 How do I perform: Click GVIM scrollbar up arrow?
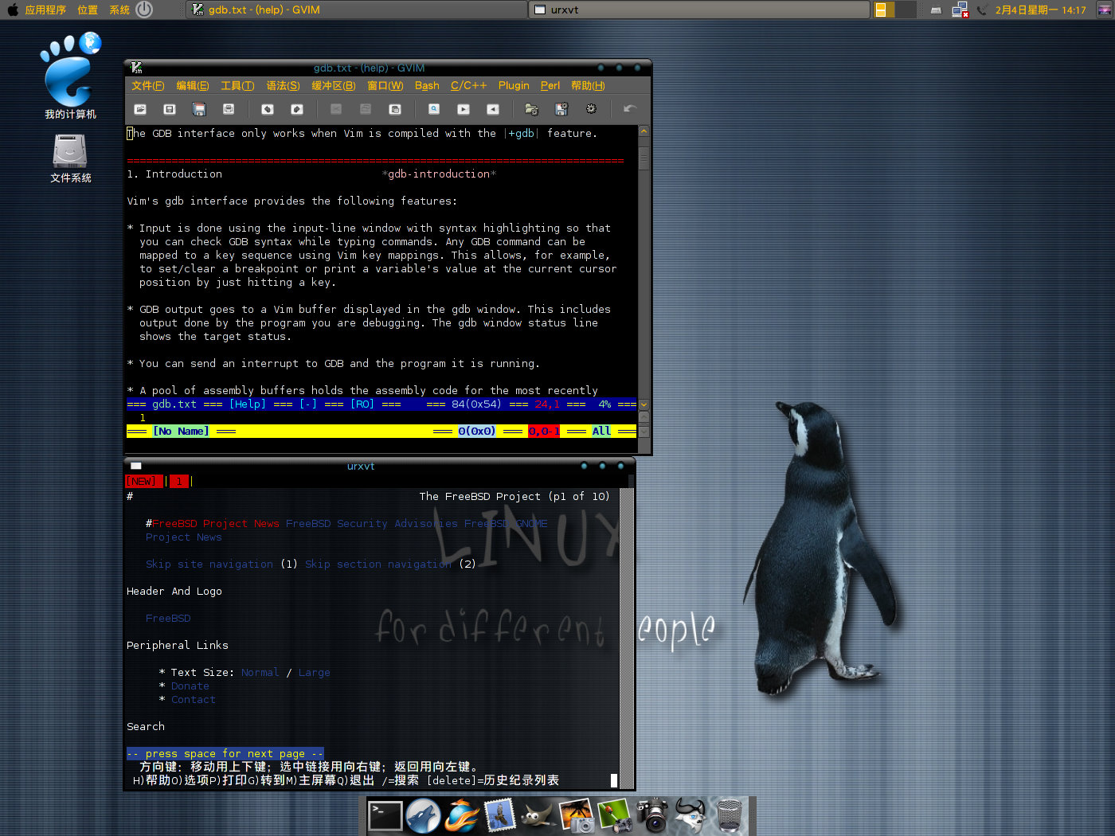(x=644, y=131)
